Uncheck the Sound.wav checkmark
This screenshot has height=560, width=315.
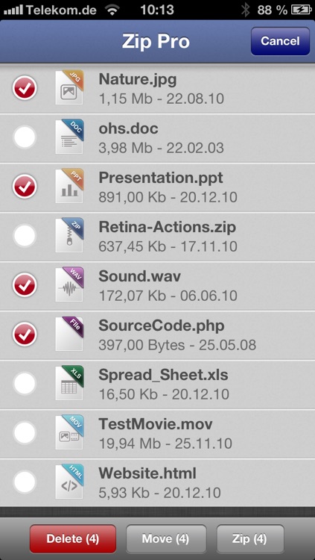pos(25,285)
